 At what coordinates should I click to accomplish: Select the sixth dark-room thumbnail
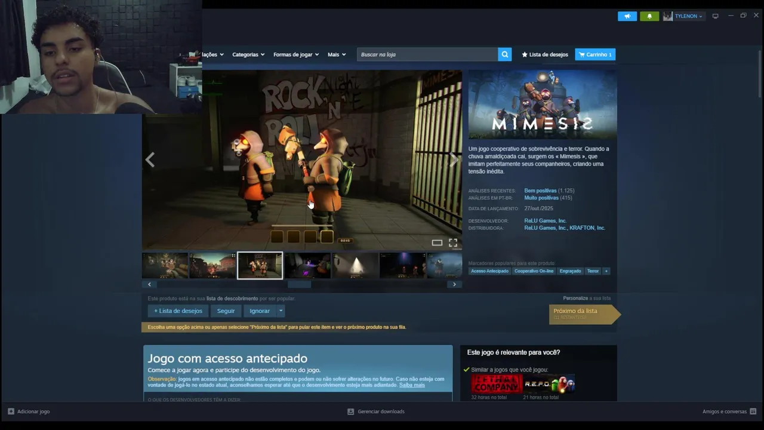[x=403, y=266]
